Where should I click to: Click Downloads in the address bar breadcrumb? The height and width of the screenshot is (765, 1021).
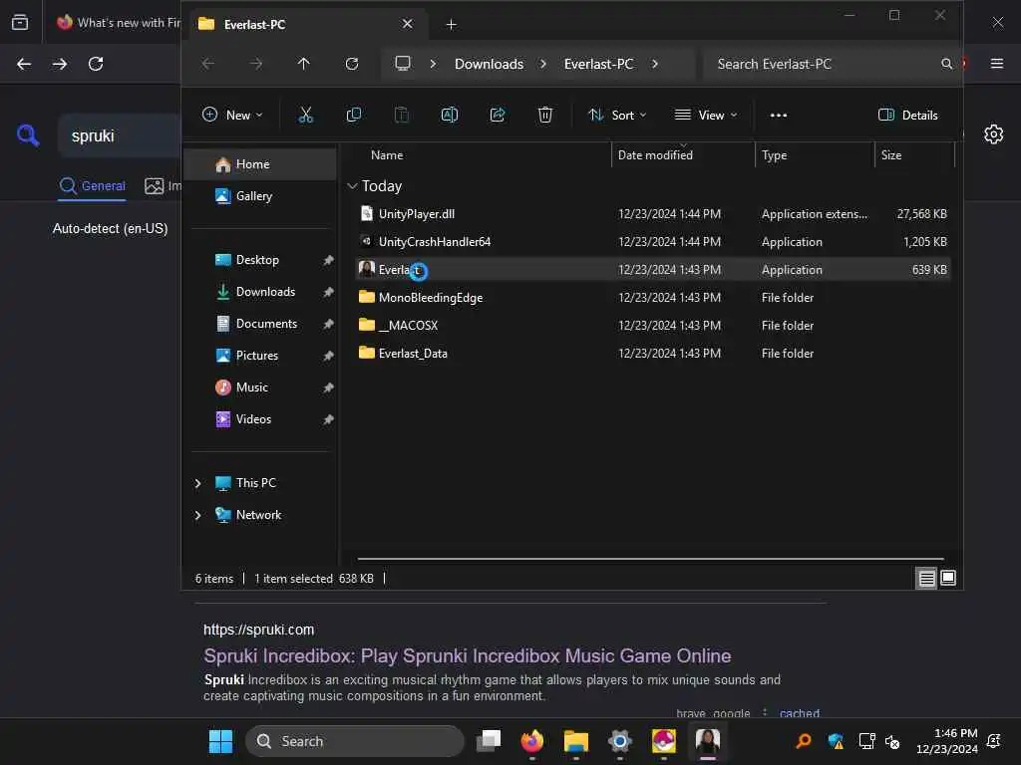point(489,64)
